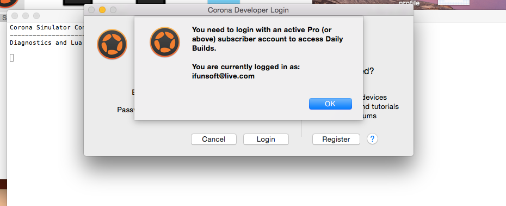Viewport: 506px width, 206px height.
Task: Click the profile label at top right
Action: point(409,4)
